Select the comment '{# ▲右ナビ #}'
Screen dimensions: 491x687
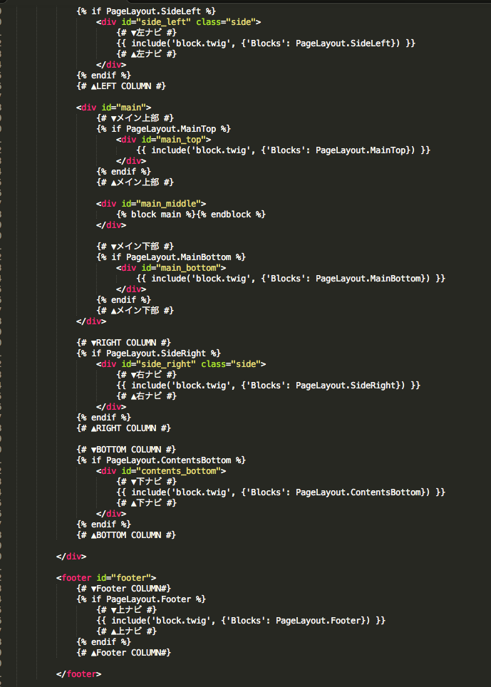(x=146, y=396)
